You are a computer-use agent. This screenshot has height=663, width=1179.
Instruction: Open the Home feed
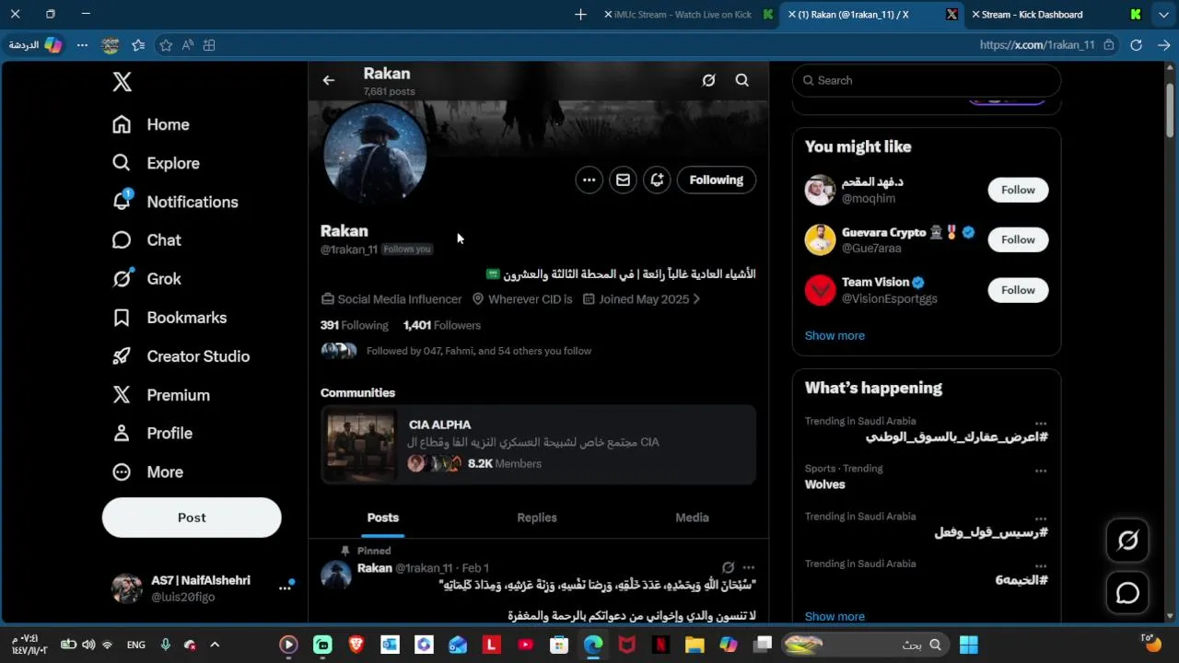150,124
